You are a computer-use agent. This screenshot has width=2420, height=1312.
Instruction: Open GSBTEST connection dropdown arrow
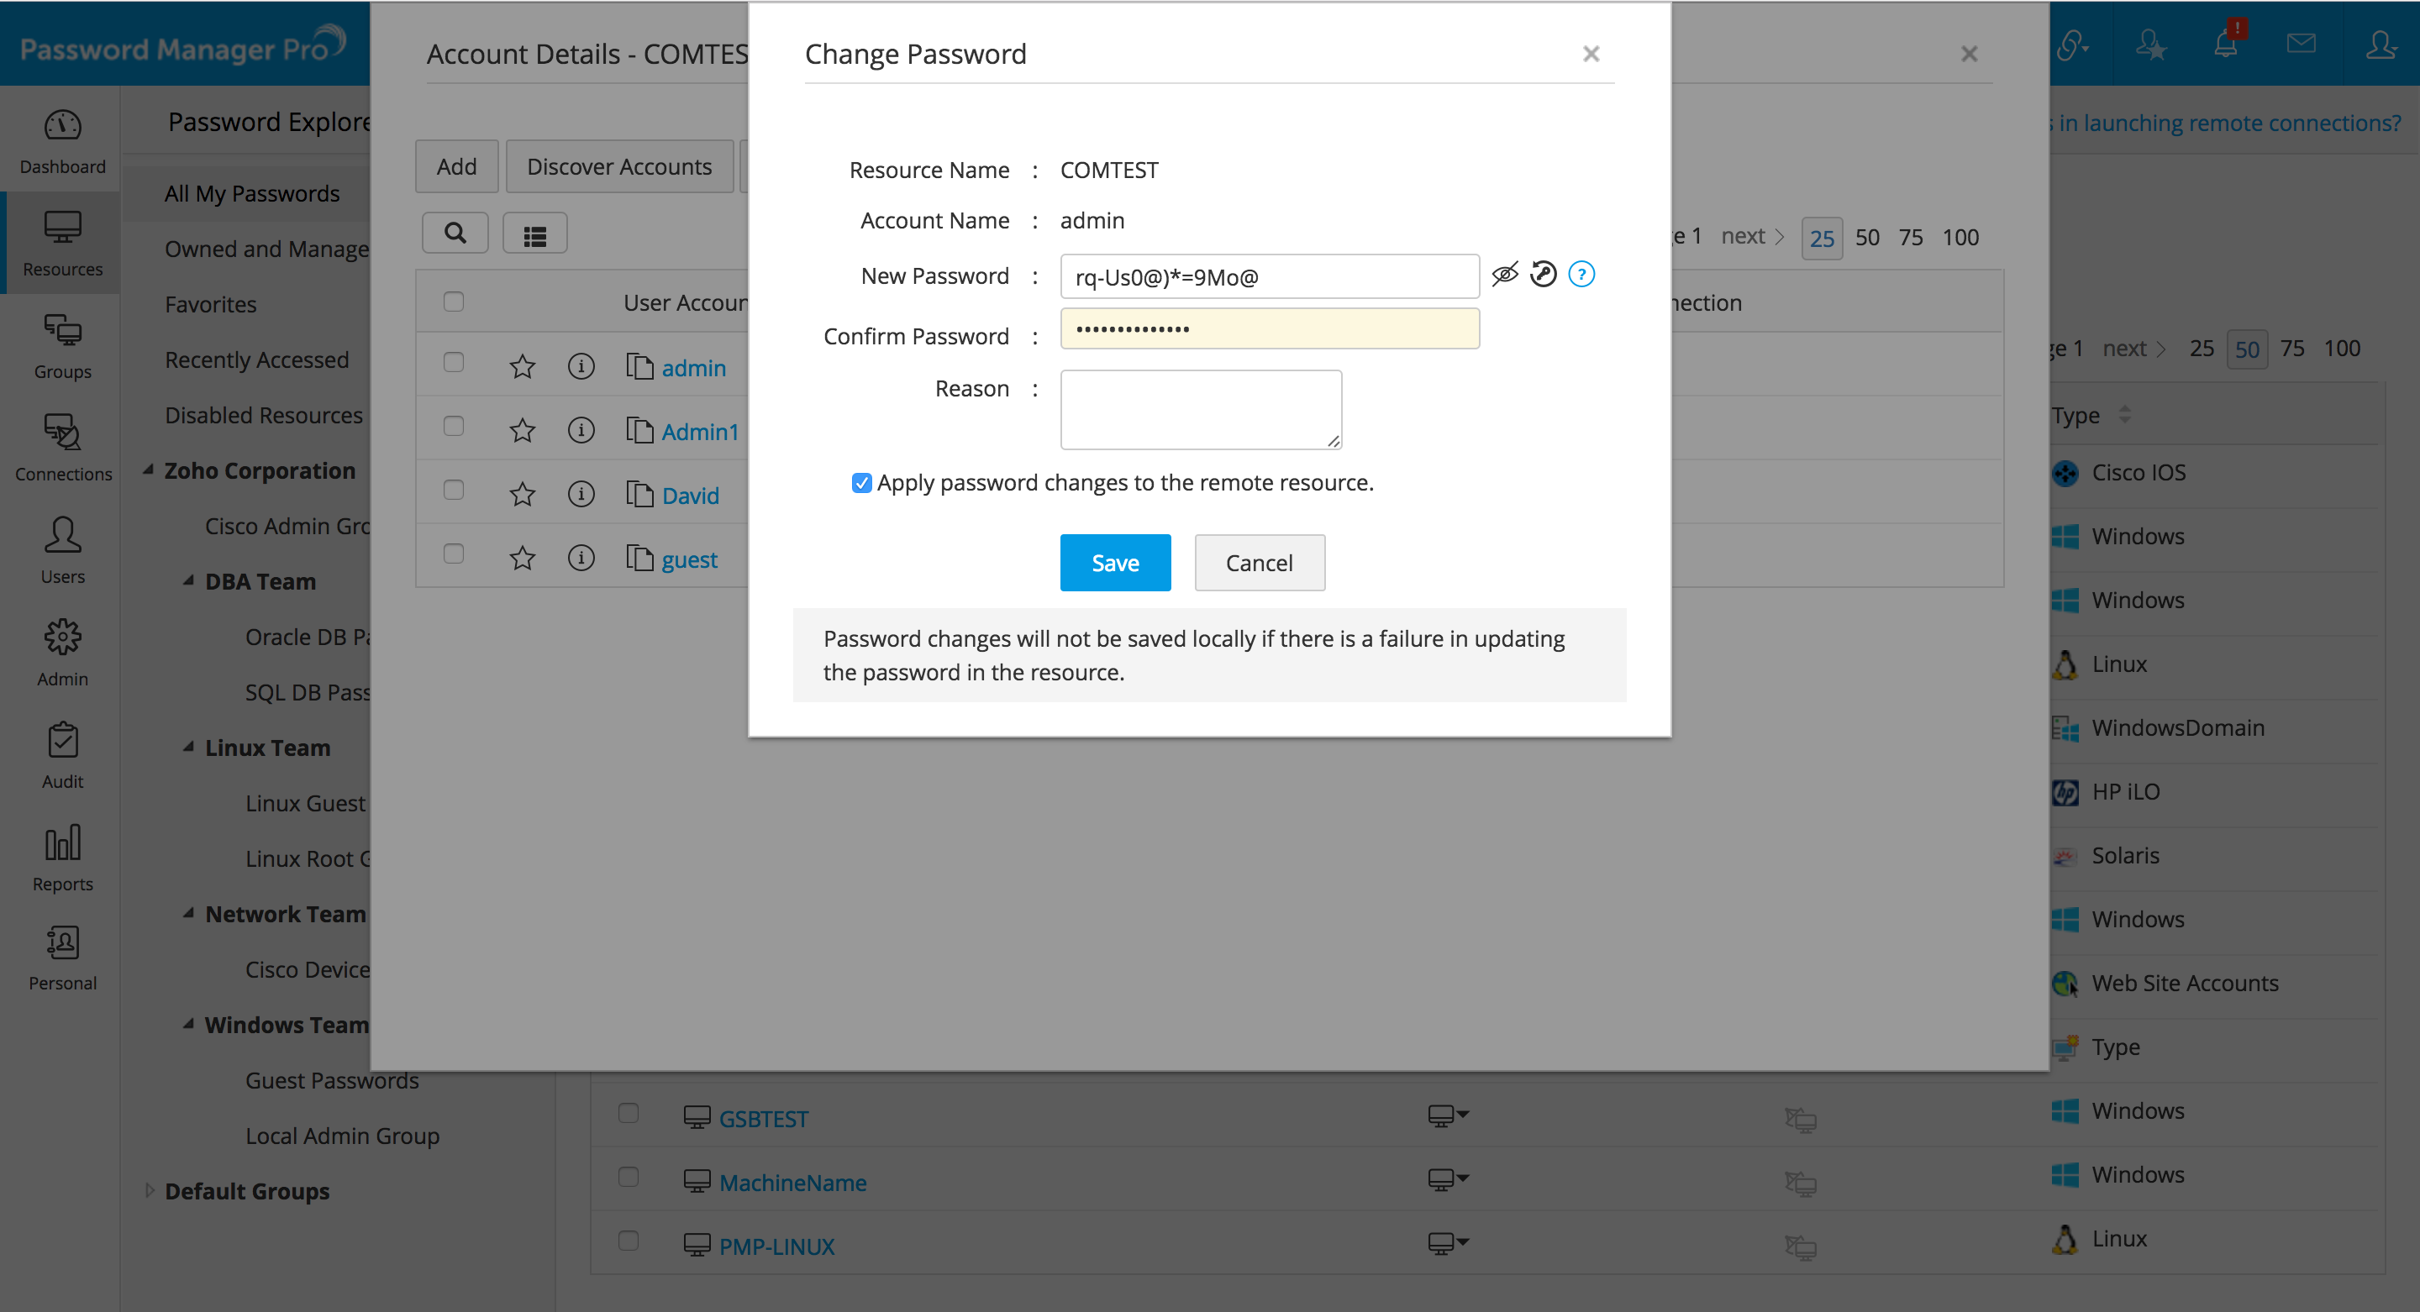(x=1463, y=1115)
